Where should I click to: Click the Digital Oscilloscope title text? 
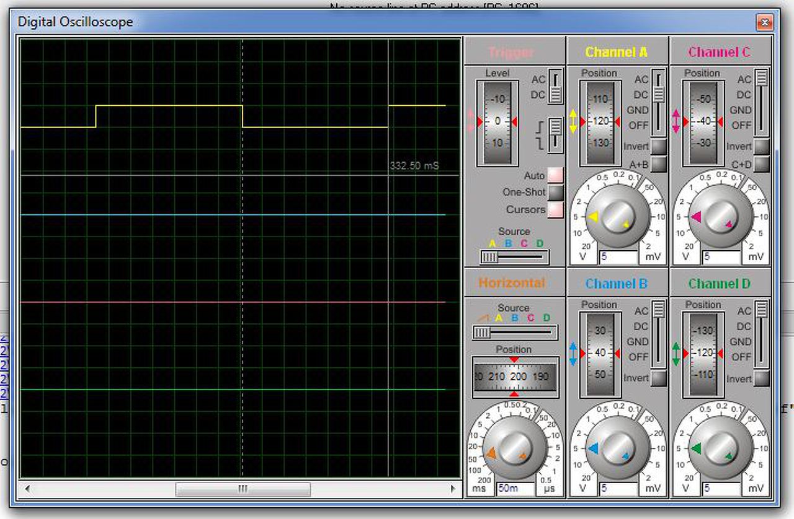coord(75,22)
